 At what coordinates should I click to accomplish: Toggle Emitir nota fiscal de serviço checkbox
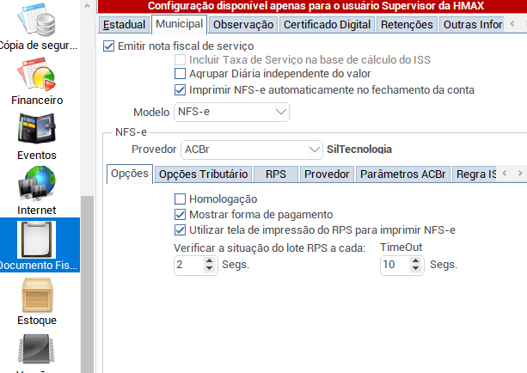click(x=108, y=46)
